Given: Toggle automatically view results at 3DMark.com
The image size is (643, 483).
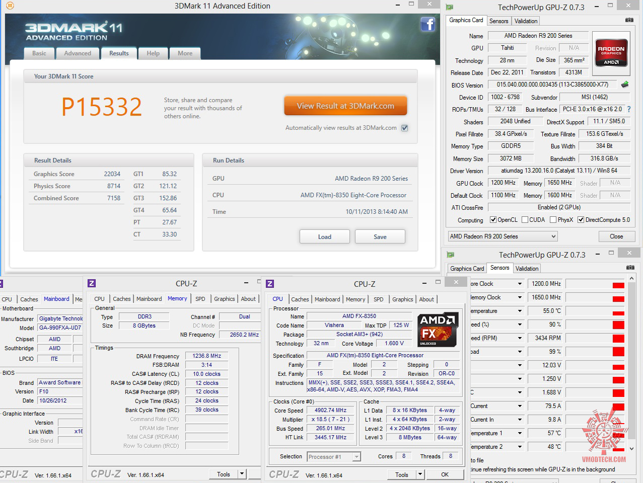Looking at the screenshot, I should pyautogui.click(x=404, y=128).
